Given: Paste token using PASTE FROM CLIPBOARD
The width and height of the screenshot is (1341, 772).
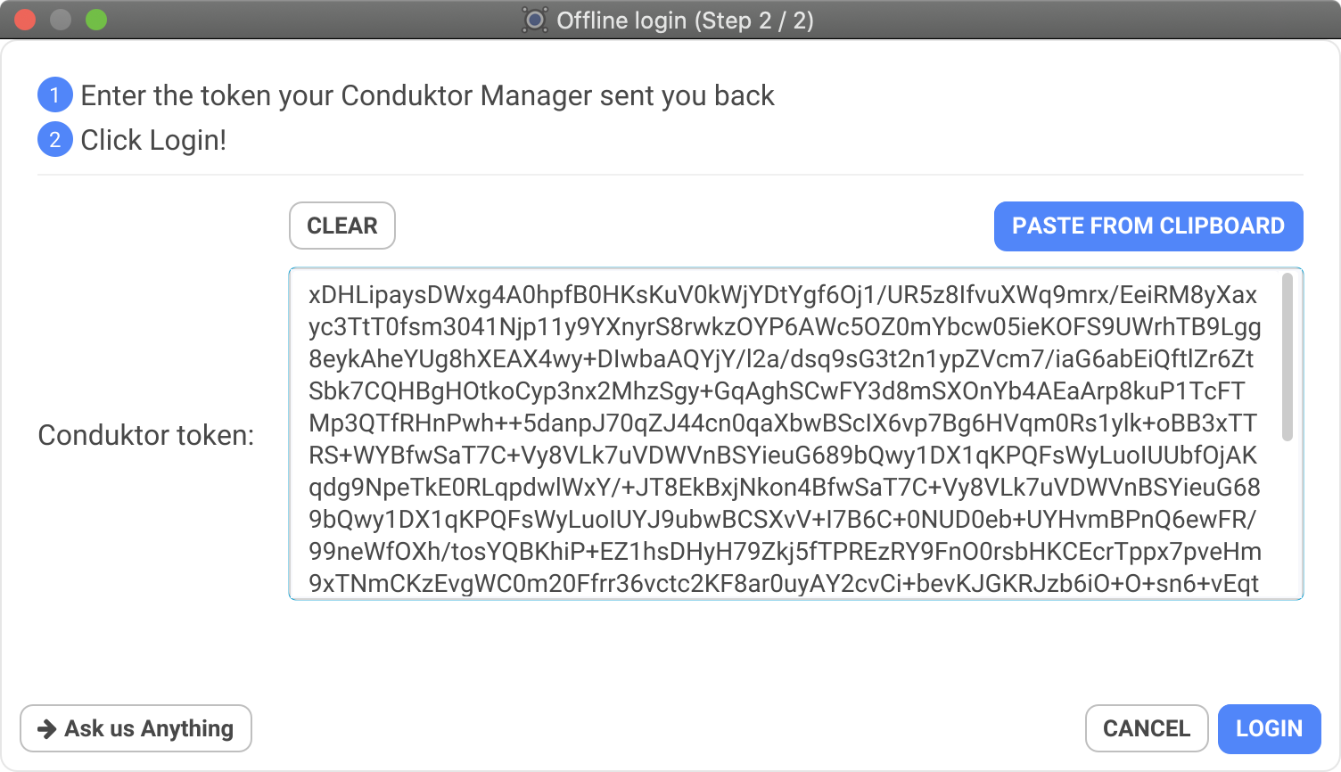Looking at the screenshot, I should [x=1148, y=226].
